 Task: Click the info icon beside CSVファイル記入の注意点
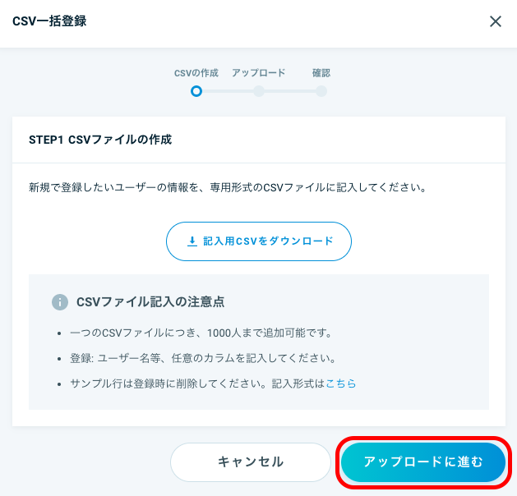pos(60,302)
